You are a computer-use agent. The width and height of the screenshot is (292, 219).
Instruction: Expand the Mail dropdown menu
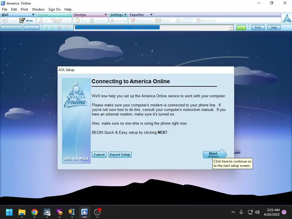tap(33, 15)
